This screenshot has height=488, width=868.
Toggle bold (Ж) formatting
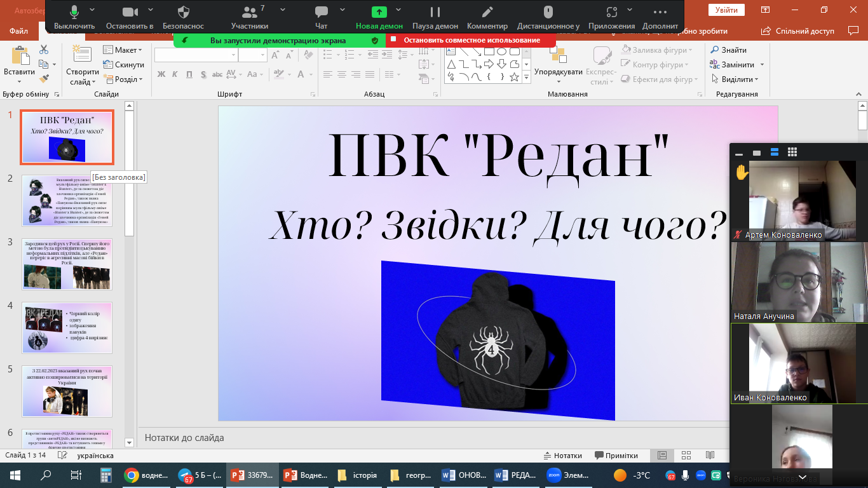pos(161,74)
